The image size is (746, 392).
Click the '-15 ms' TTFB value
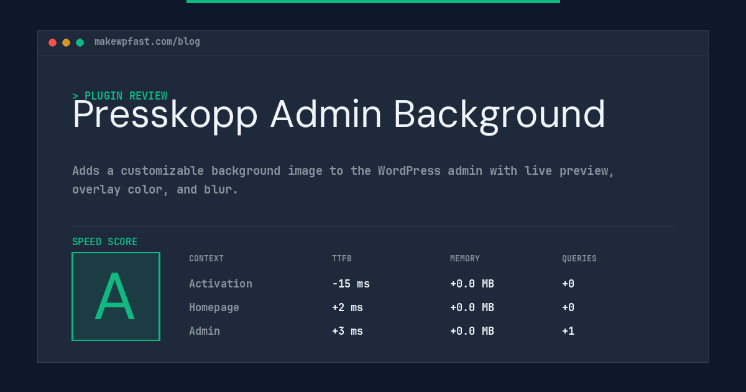(x=351, y=284)
